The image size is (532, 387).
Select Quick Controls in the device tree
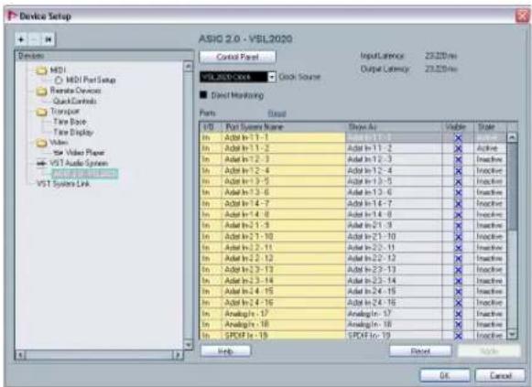(75, 101)
